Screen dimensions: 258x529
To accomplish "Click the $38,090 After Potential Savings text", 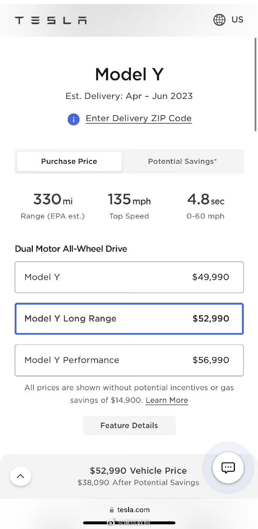I will [138, 483].
